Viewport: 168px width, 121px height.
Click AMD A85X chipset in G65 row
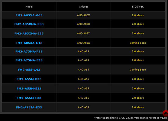(83, 15)
